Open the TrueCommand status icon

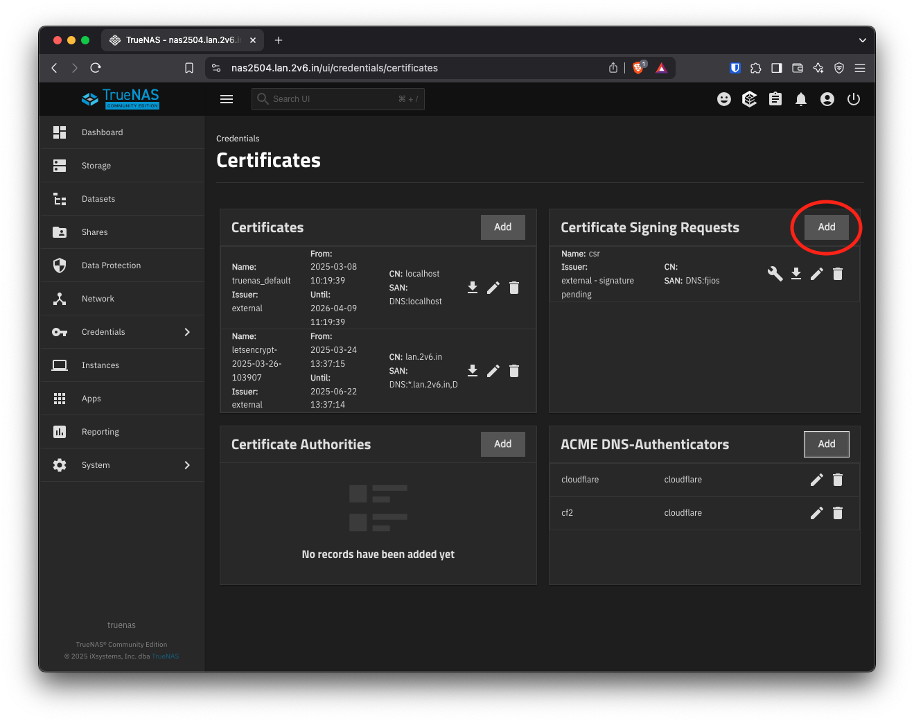[x=750, y=99]
